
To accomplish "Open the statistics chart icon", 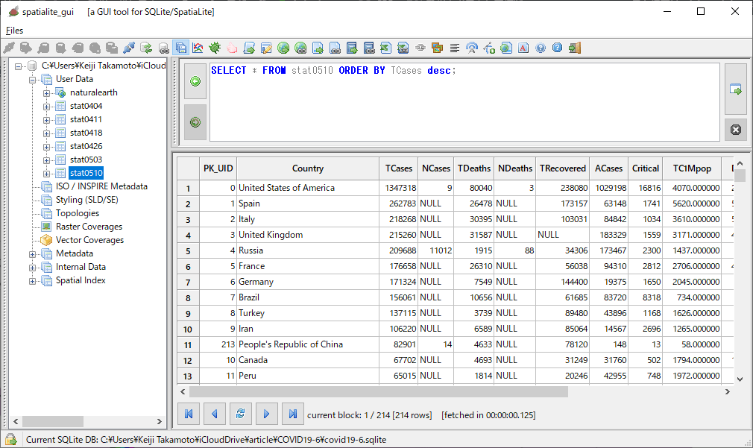I will point(198,48).
